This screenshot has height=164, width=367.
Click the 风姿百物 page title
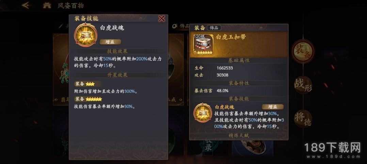pos(70,5)
